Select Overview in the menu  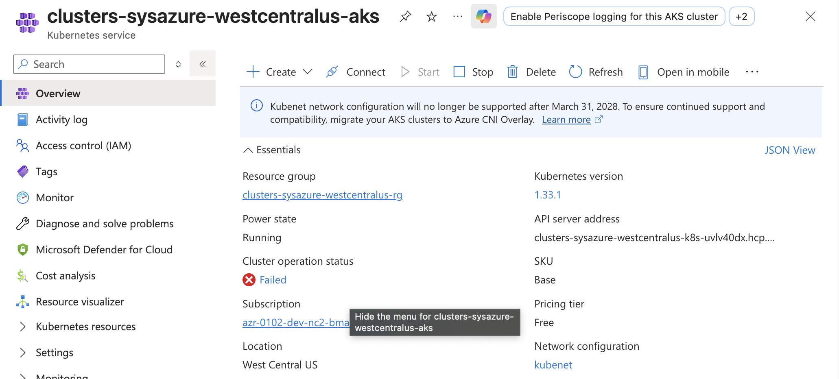point(58,93)
